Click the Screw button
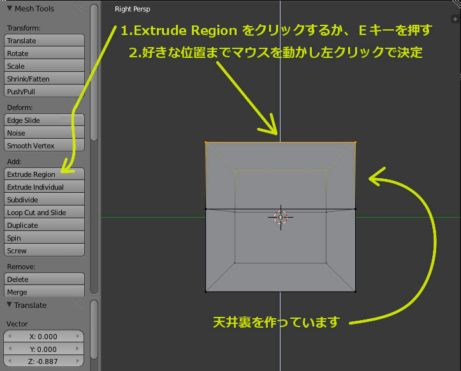The image size is (461, 371). tap(44, 250)
